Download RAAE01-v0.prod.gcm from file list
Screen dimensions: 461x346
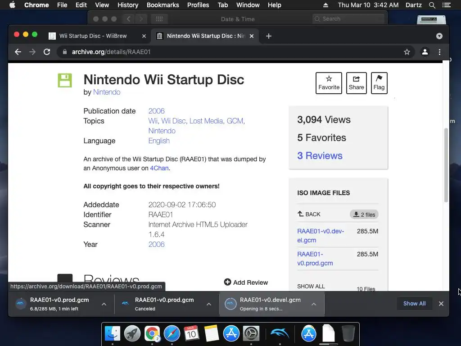(315, 258)
